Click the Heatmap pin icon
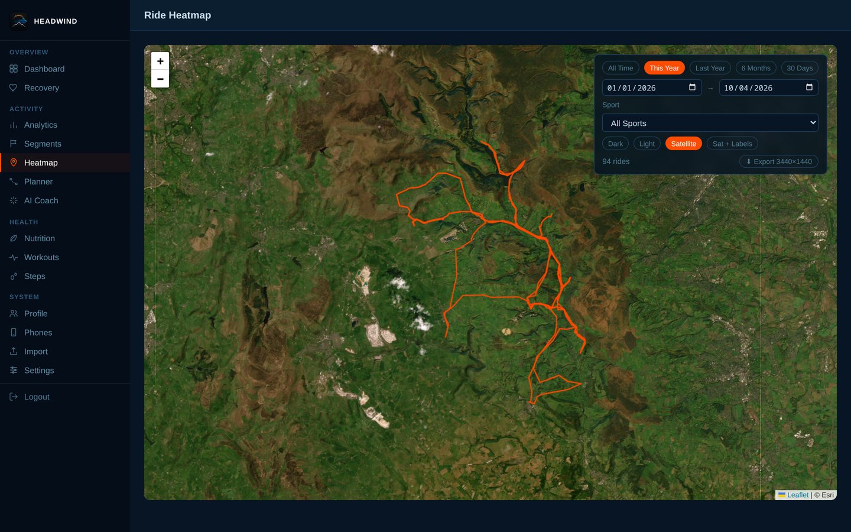The width and height of the screenshot is (851, 532). (x=14, y=163)
